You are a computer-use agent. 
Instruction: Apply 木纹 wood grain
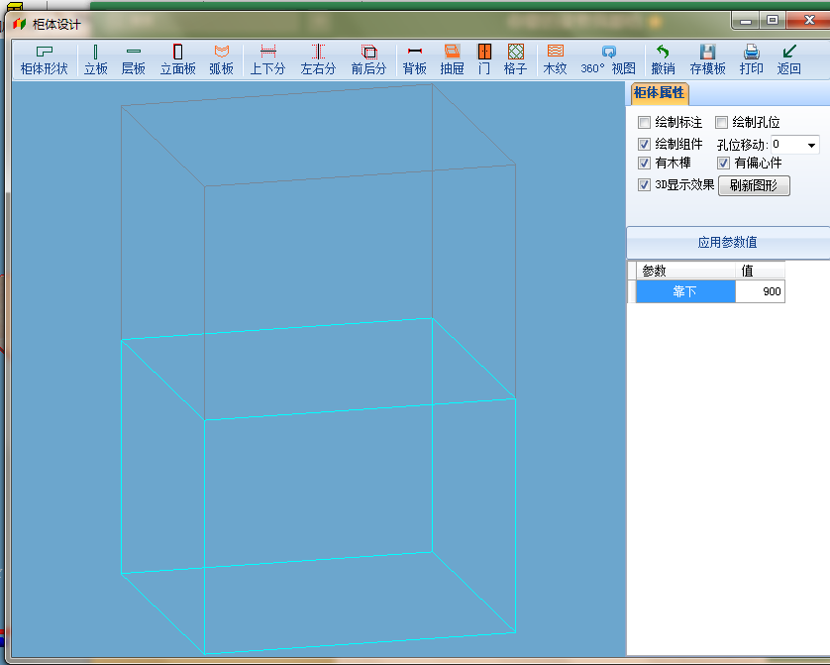[x=556, y=59]
